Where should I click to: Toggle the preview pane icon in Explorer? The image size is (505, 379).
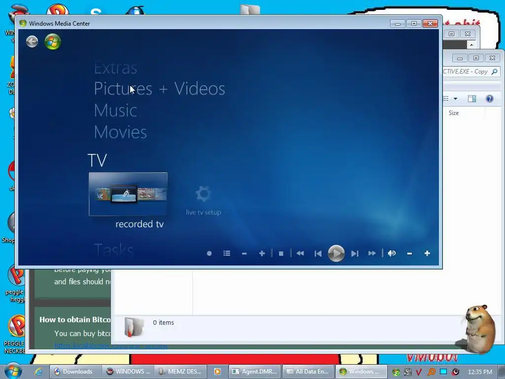[x=472, y=99]
